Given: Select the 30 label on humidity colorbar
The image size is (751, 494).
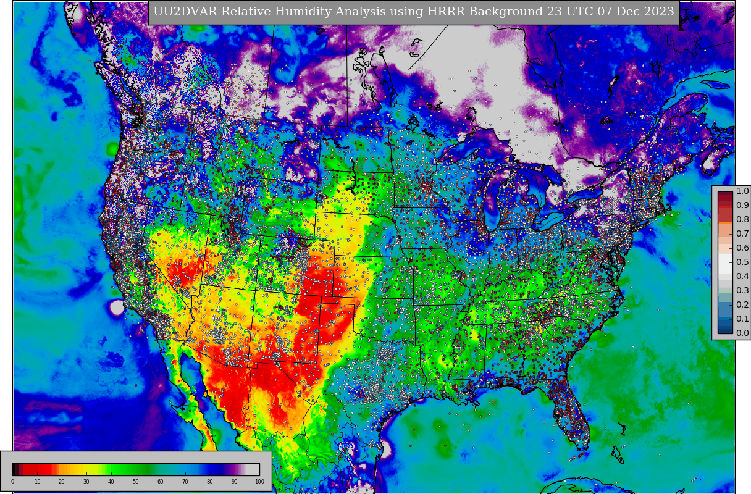Looking at the screenshot, I should point(86,482).
